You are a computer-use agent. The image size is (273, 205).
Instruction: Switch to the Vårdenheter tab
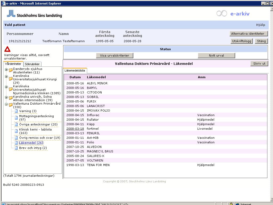[13, 64]
